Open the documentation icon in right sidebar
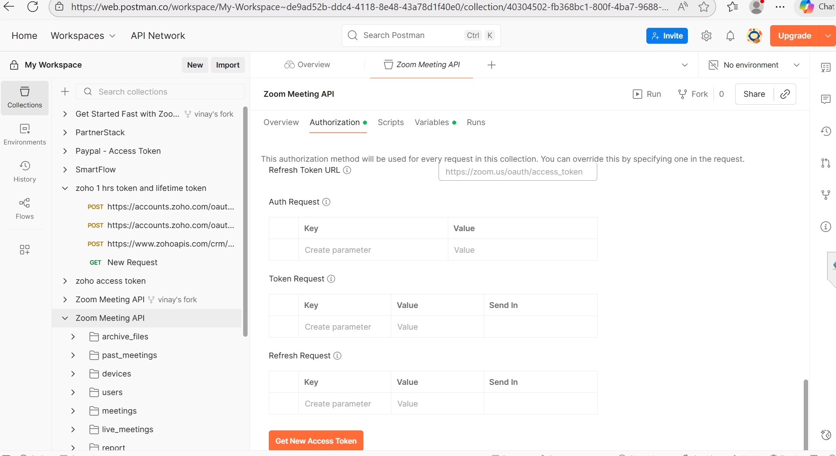Image resolution: width=836 pixels, height=456 pixels. [x=826, y=68]
